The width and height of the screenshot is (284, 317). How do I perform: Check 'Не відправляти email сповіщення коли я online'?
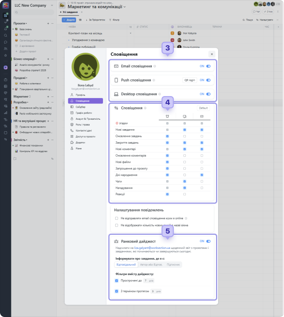coord(116,218)
